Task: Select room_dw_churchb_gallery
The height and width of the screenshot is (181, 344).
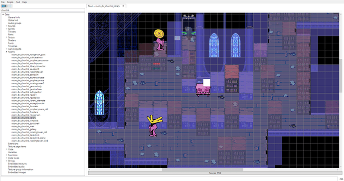Action: click(x=24, y=129)
